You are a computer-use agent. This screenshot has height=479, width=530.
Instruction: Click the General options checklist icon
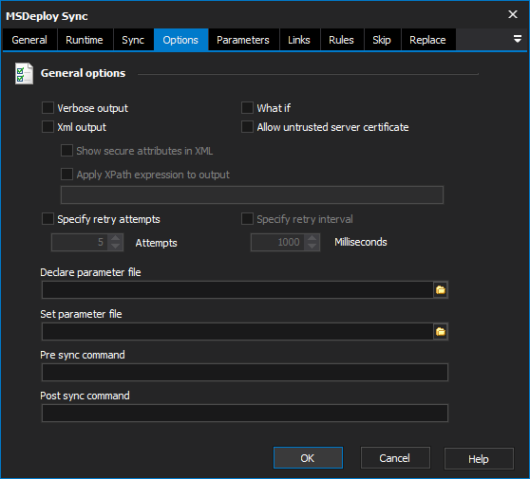tap(24, 74)
